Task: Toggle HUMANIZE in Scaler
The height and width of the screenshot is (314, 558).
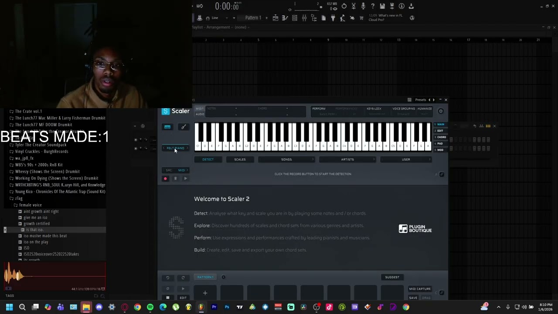Action: [425, 109]
